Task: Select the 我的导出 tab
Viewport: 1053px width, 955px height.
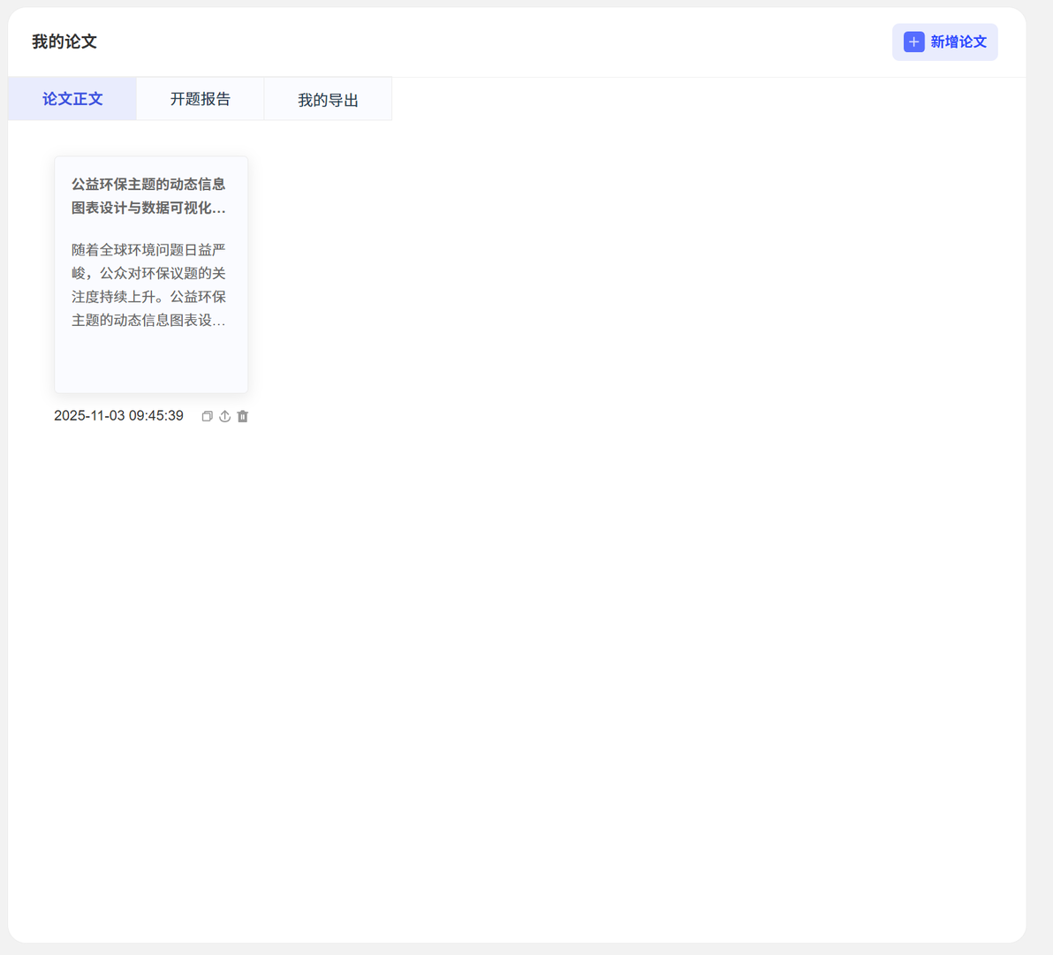Action: click(328, 100)
